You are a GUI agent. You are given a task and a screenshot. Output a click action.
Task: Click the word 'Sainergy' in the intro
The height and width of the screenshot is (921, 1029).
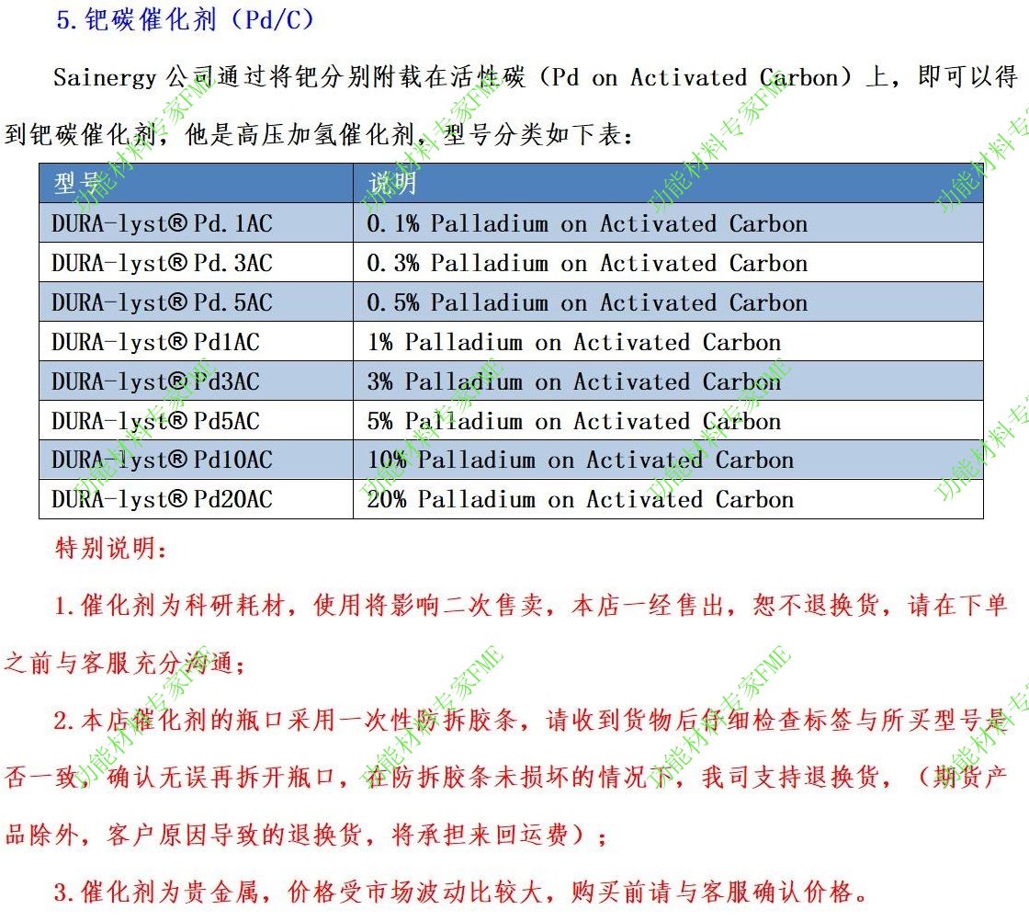(x=105, y=77)
